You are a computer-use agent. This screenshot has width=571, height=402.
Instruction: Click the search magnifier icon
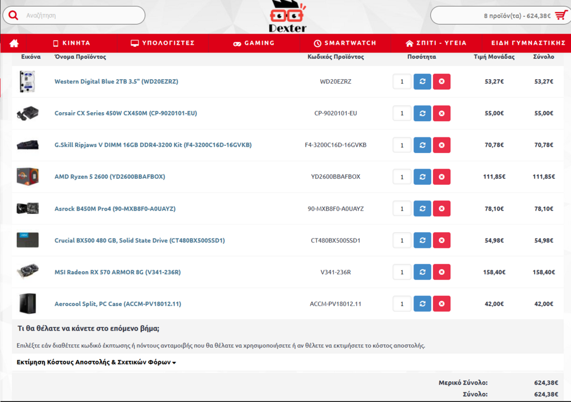(13, 15)
